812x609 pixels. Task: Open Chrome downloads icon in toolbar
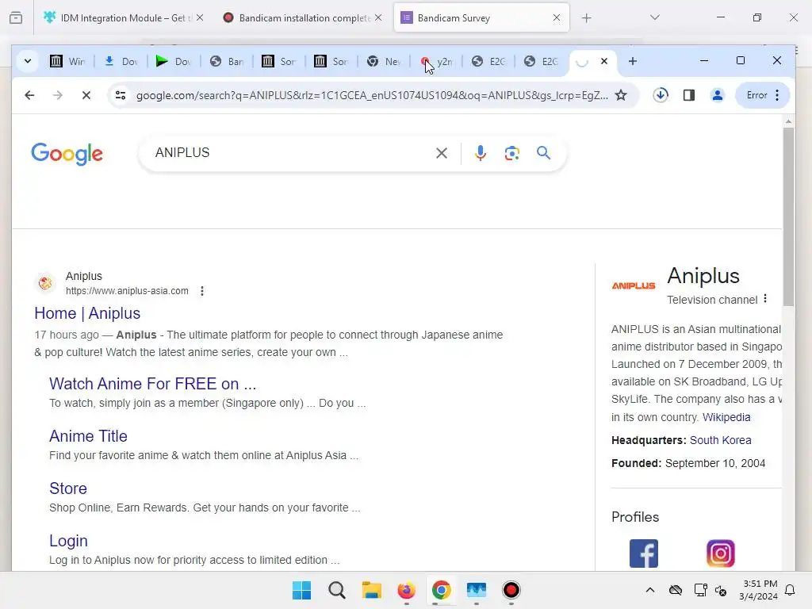(x=661, y=95)
